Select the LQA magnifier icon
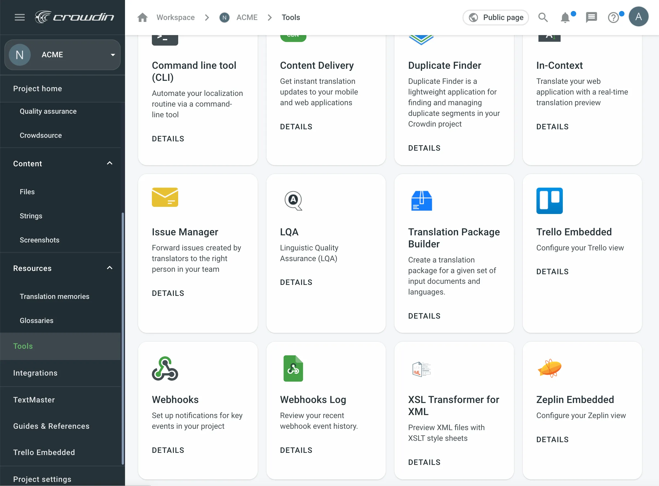 [293, 201]
